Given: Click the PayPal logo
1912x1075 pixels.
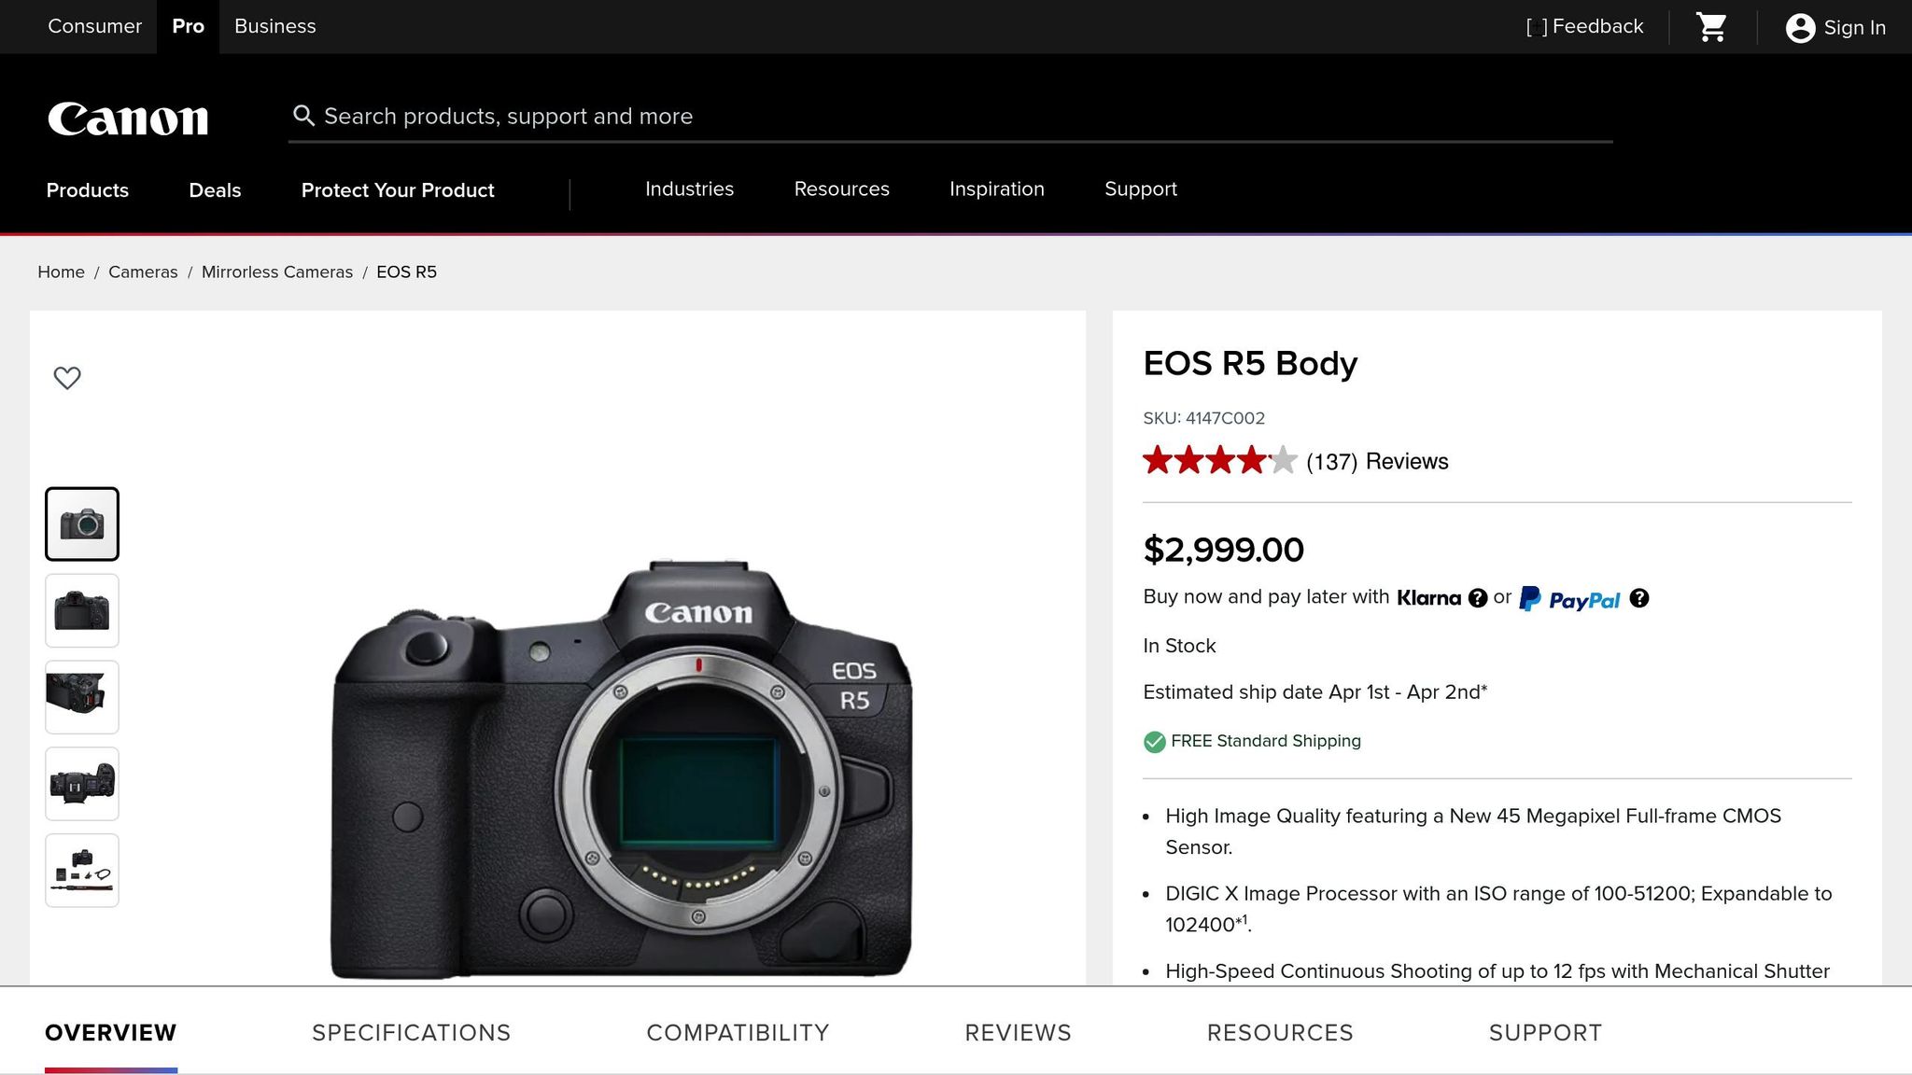Looking at the screenshot, I should tap(1569, 599).
